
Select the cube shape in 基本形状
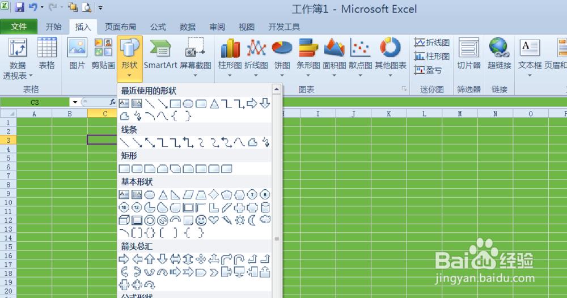pos(124,220)
